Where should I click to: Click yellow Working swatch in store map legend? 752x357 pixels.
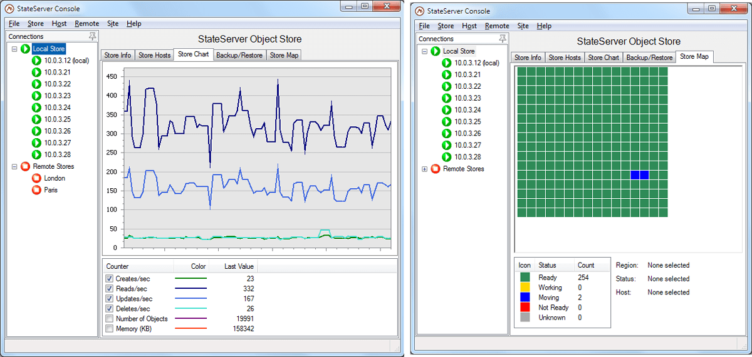click(x=525, y=288)
